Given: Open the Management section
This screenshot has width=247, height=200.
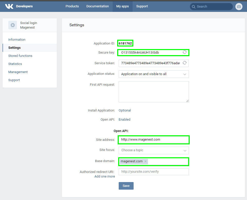Looking at the screenshot, I should [x=18, y=72].
